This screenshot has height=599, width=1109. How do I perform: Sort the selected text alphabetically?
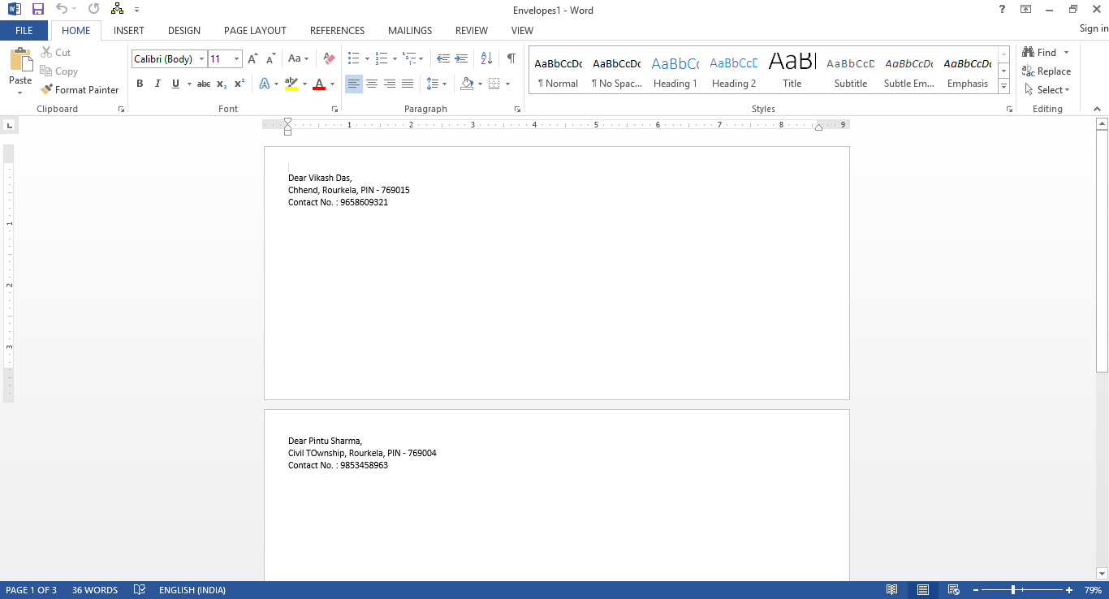(486, 59)
